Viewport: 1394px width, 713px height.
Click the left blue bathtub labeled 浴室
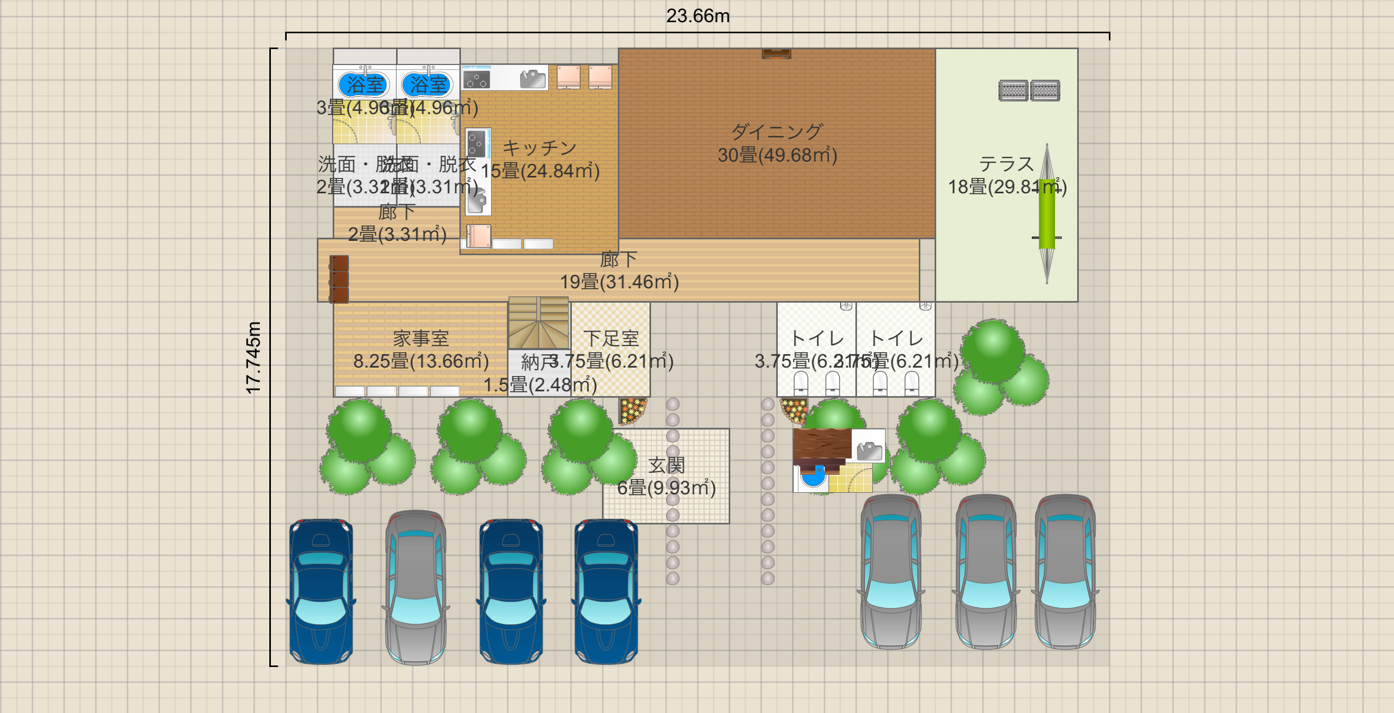tap(364, 84)
